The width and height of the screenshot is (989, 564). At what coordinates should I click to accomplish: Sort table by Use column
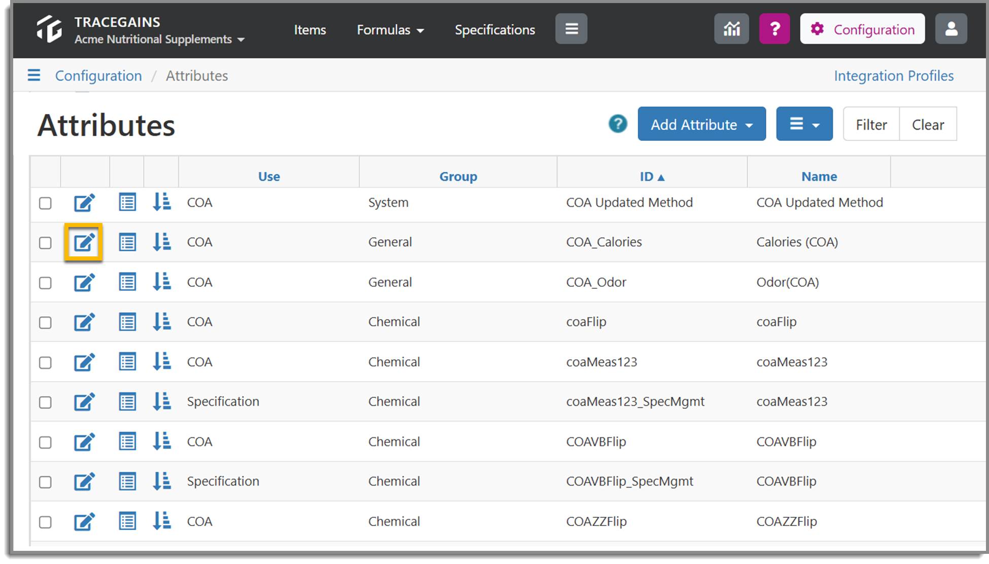click(269, 176)
